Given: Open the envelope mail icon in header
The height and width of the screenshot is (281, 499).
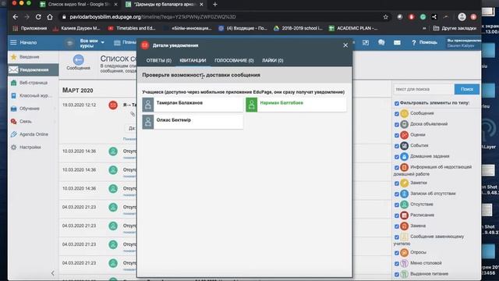Looking at the screenshot, I should (397, 42).
